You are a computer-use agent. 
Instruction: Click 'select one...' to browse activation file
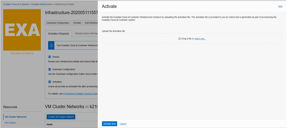click(x=200, y=39)
